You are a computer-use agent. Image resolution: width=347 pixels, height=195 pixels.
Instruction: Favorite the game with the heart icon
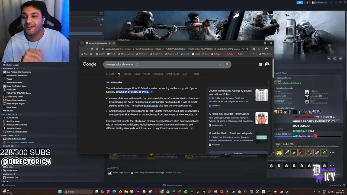coord(340,58)
